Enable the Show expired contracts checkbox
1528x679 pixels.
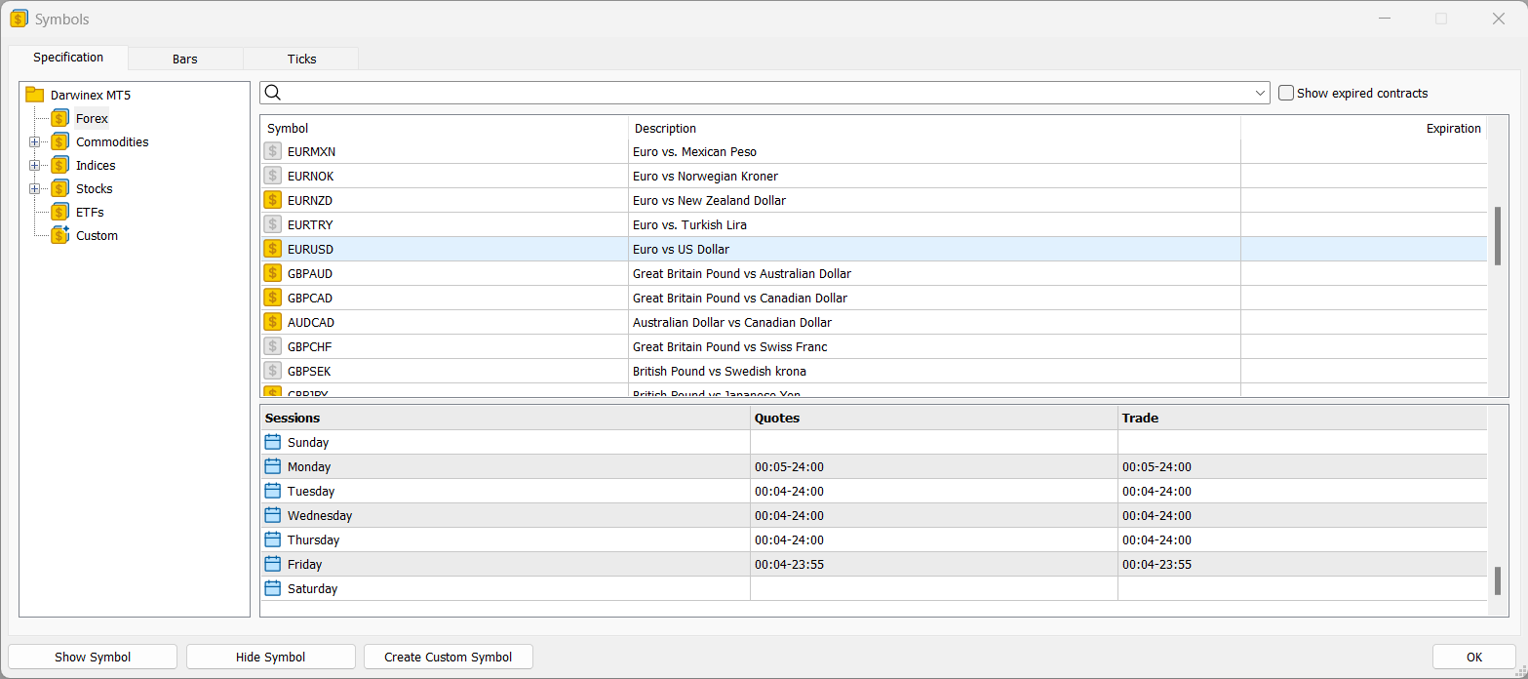[1285, 93]
